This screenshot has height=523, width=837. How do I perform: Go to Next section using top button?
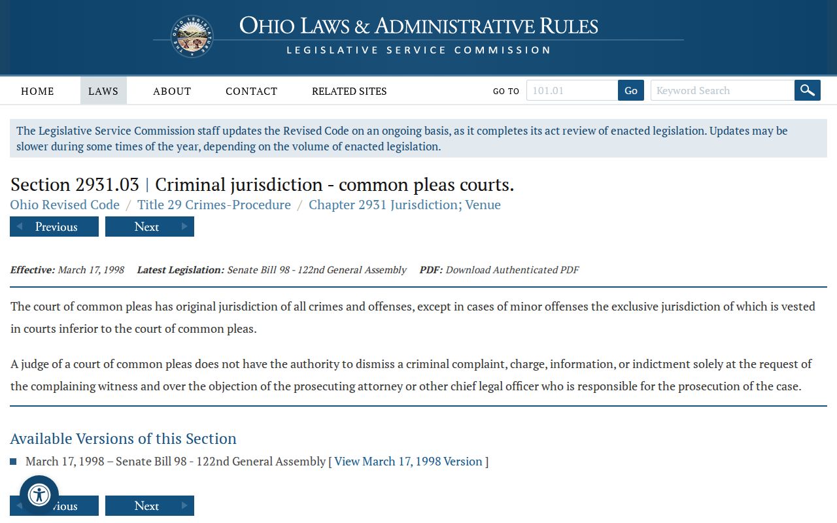click(150, 227)
